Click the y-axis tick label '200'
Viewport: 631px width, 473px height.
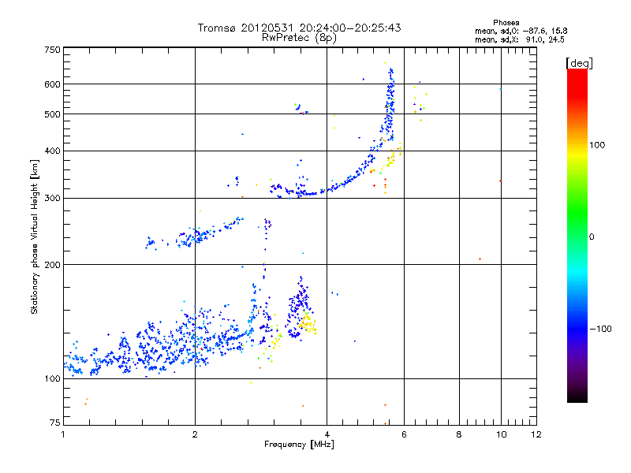pyautogui.click(x=52, y=265)
